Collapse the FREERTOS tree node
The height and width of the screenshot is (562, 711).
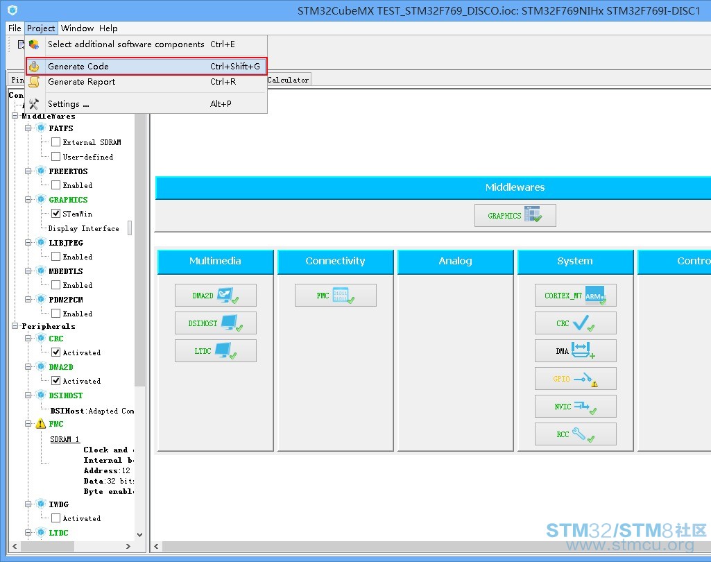(x=28, y=171)
